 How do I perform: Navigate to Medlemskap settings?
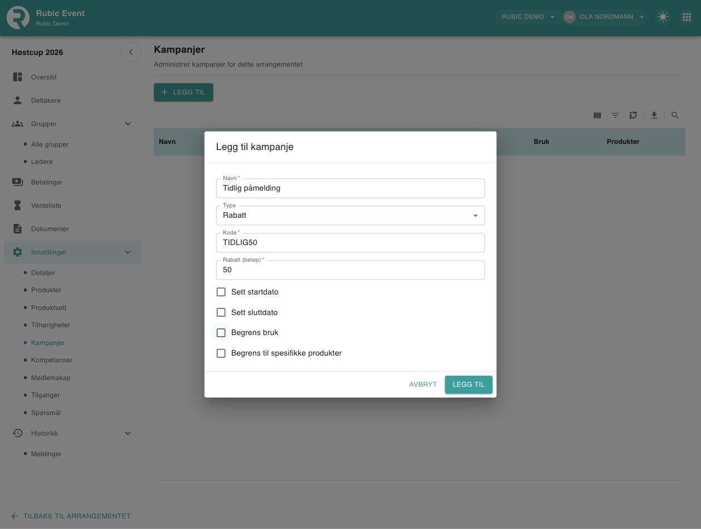click(x=51, y=378)
